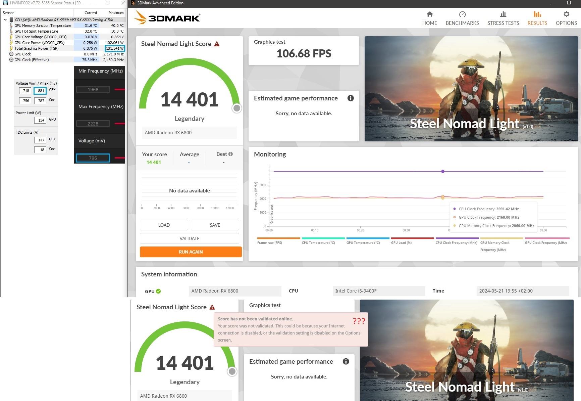Click the "AMD Radeon RX 6800" field in System information
Viewport: 581px width, 401px height.
235,291
